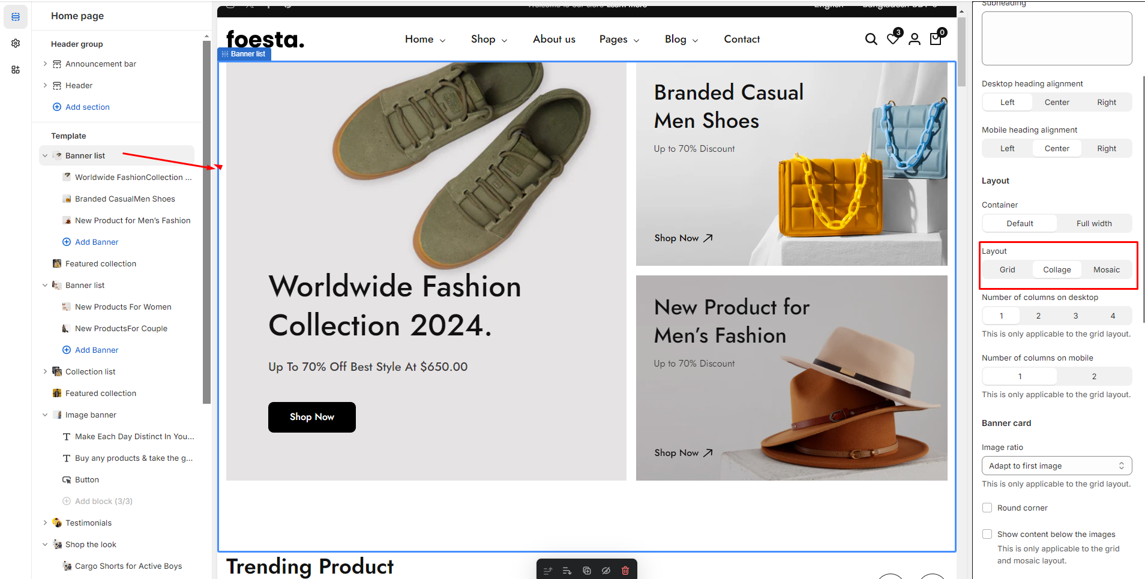Select the Mosaic layout option
The image size is (1145, 579).
pos(1106,269)
